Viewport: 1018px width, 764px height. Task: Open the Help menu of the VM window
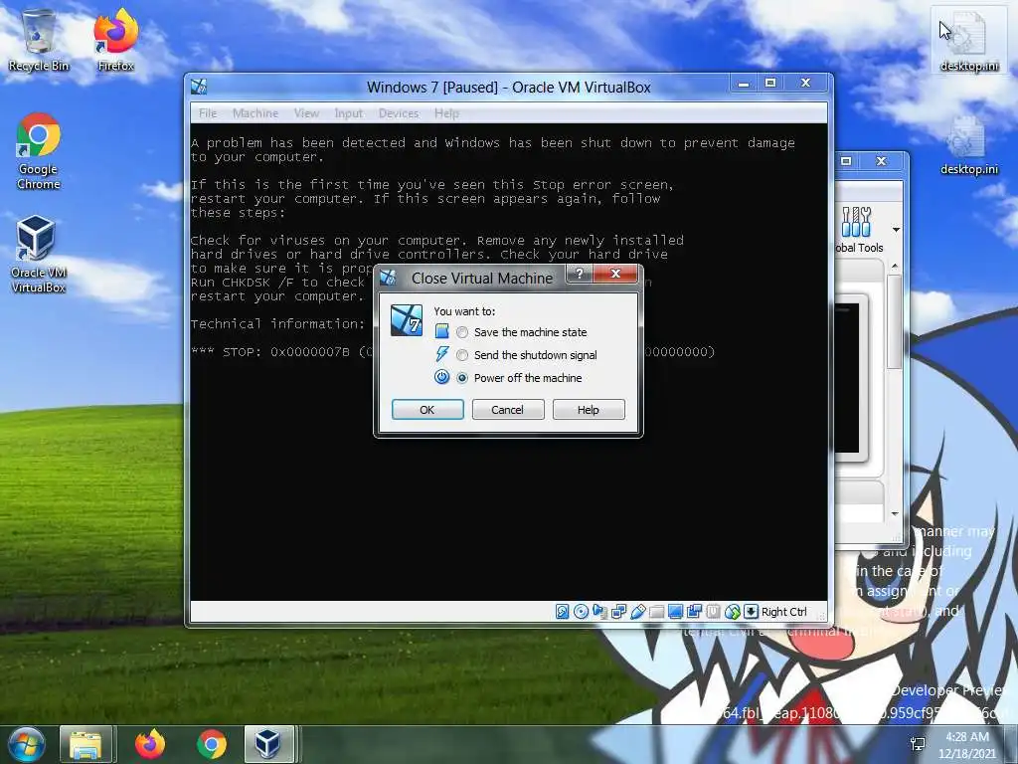446,113
